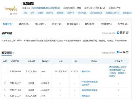Click the 估值 column header
Image resolution: width=132 pixels, height=100 pixels.
pos(60,61)
